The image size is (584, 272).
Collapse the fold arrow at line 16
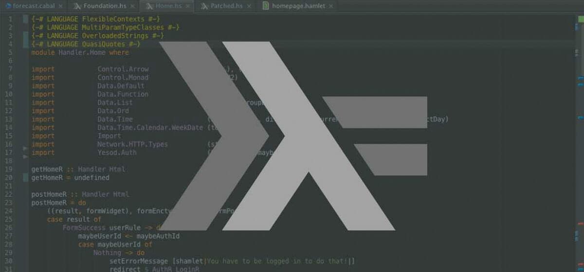[25, 148]
